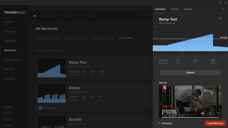Switch to the Outside tab

click(x=188, y=9)
